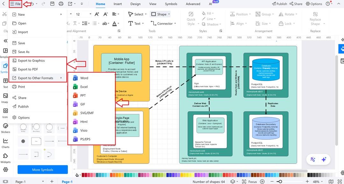Open the Charts panel in the sidebar
Screen dimensions: 344x184
pyautogui.click(x=5, y=144)
